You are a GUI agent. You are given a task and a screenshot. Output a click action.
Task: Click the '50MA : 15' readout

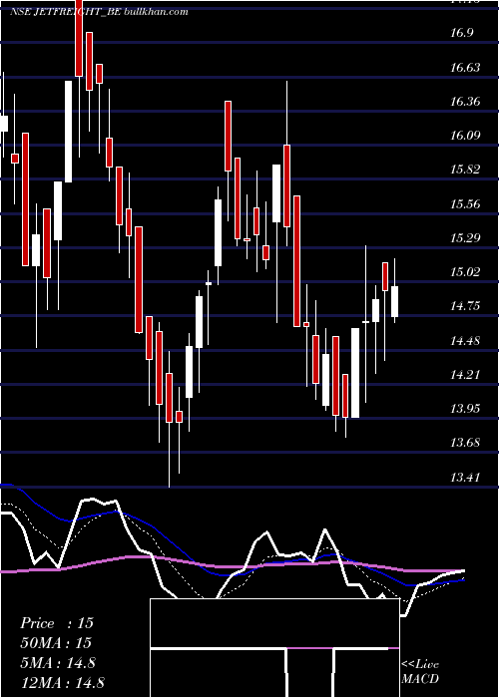56,643
